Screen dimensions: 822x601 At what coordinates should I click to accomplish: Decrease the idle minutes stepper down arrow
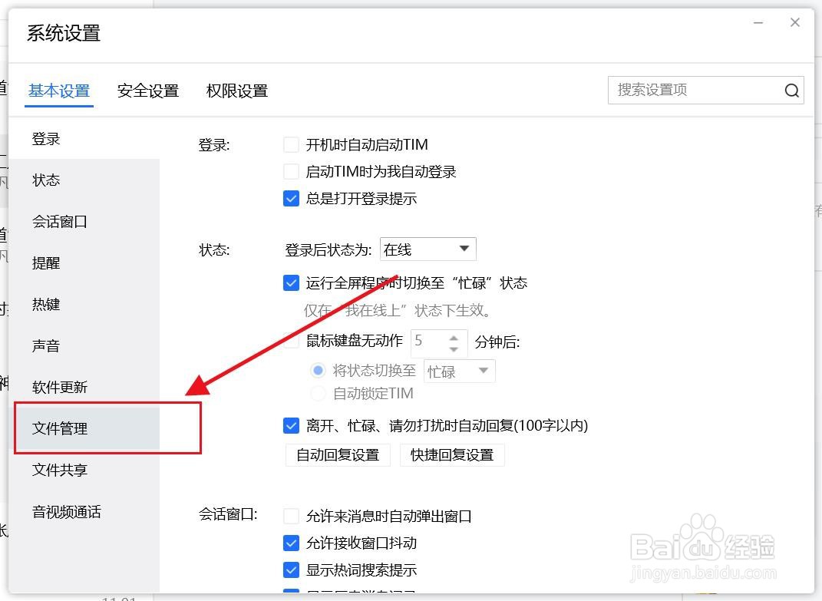pyautogui.click(x=454, y=348)
